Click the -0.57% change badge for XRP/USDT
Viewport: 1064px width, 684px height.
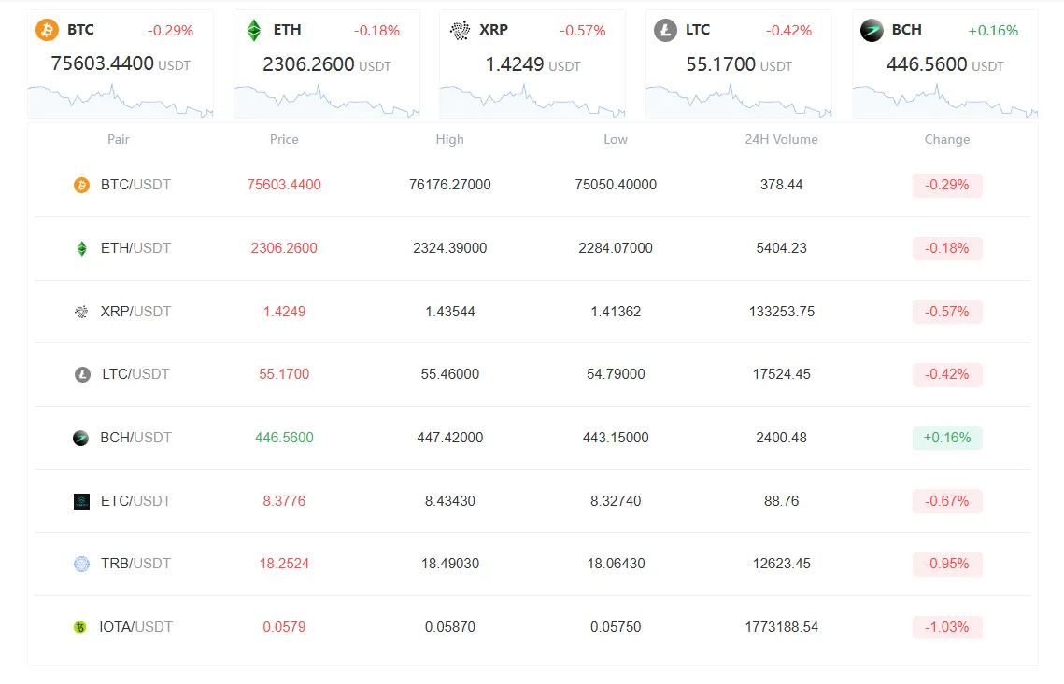click(x=947, y=311)
